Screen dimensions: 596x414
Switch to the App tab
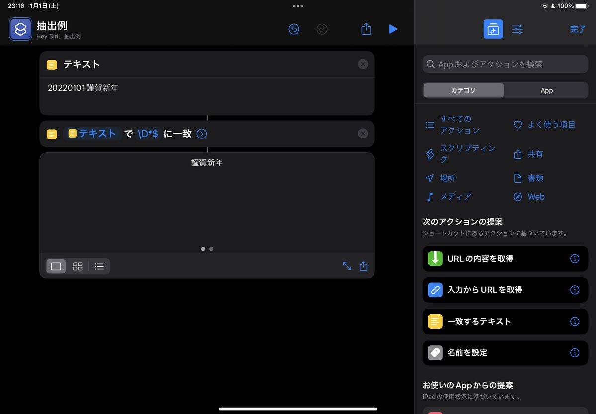coord(546,90)
